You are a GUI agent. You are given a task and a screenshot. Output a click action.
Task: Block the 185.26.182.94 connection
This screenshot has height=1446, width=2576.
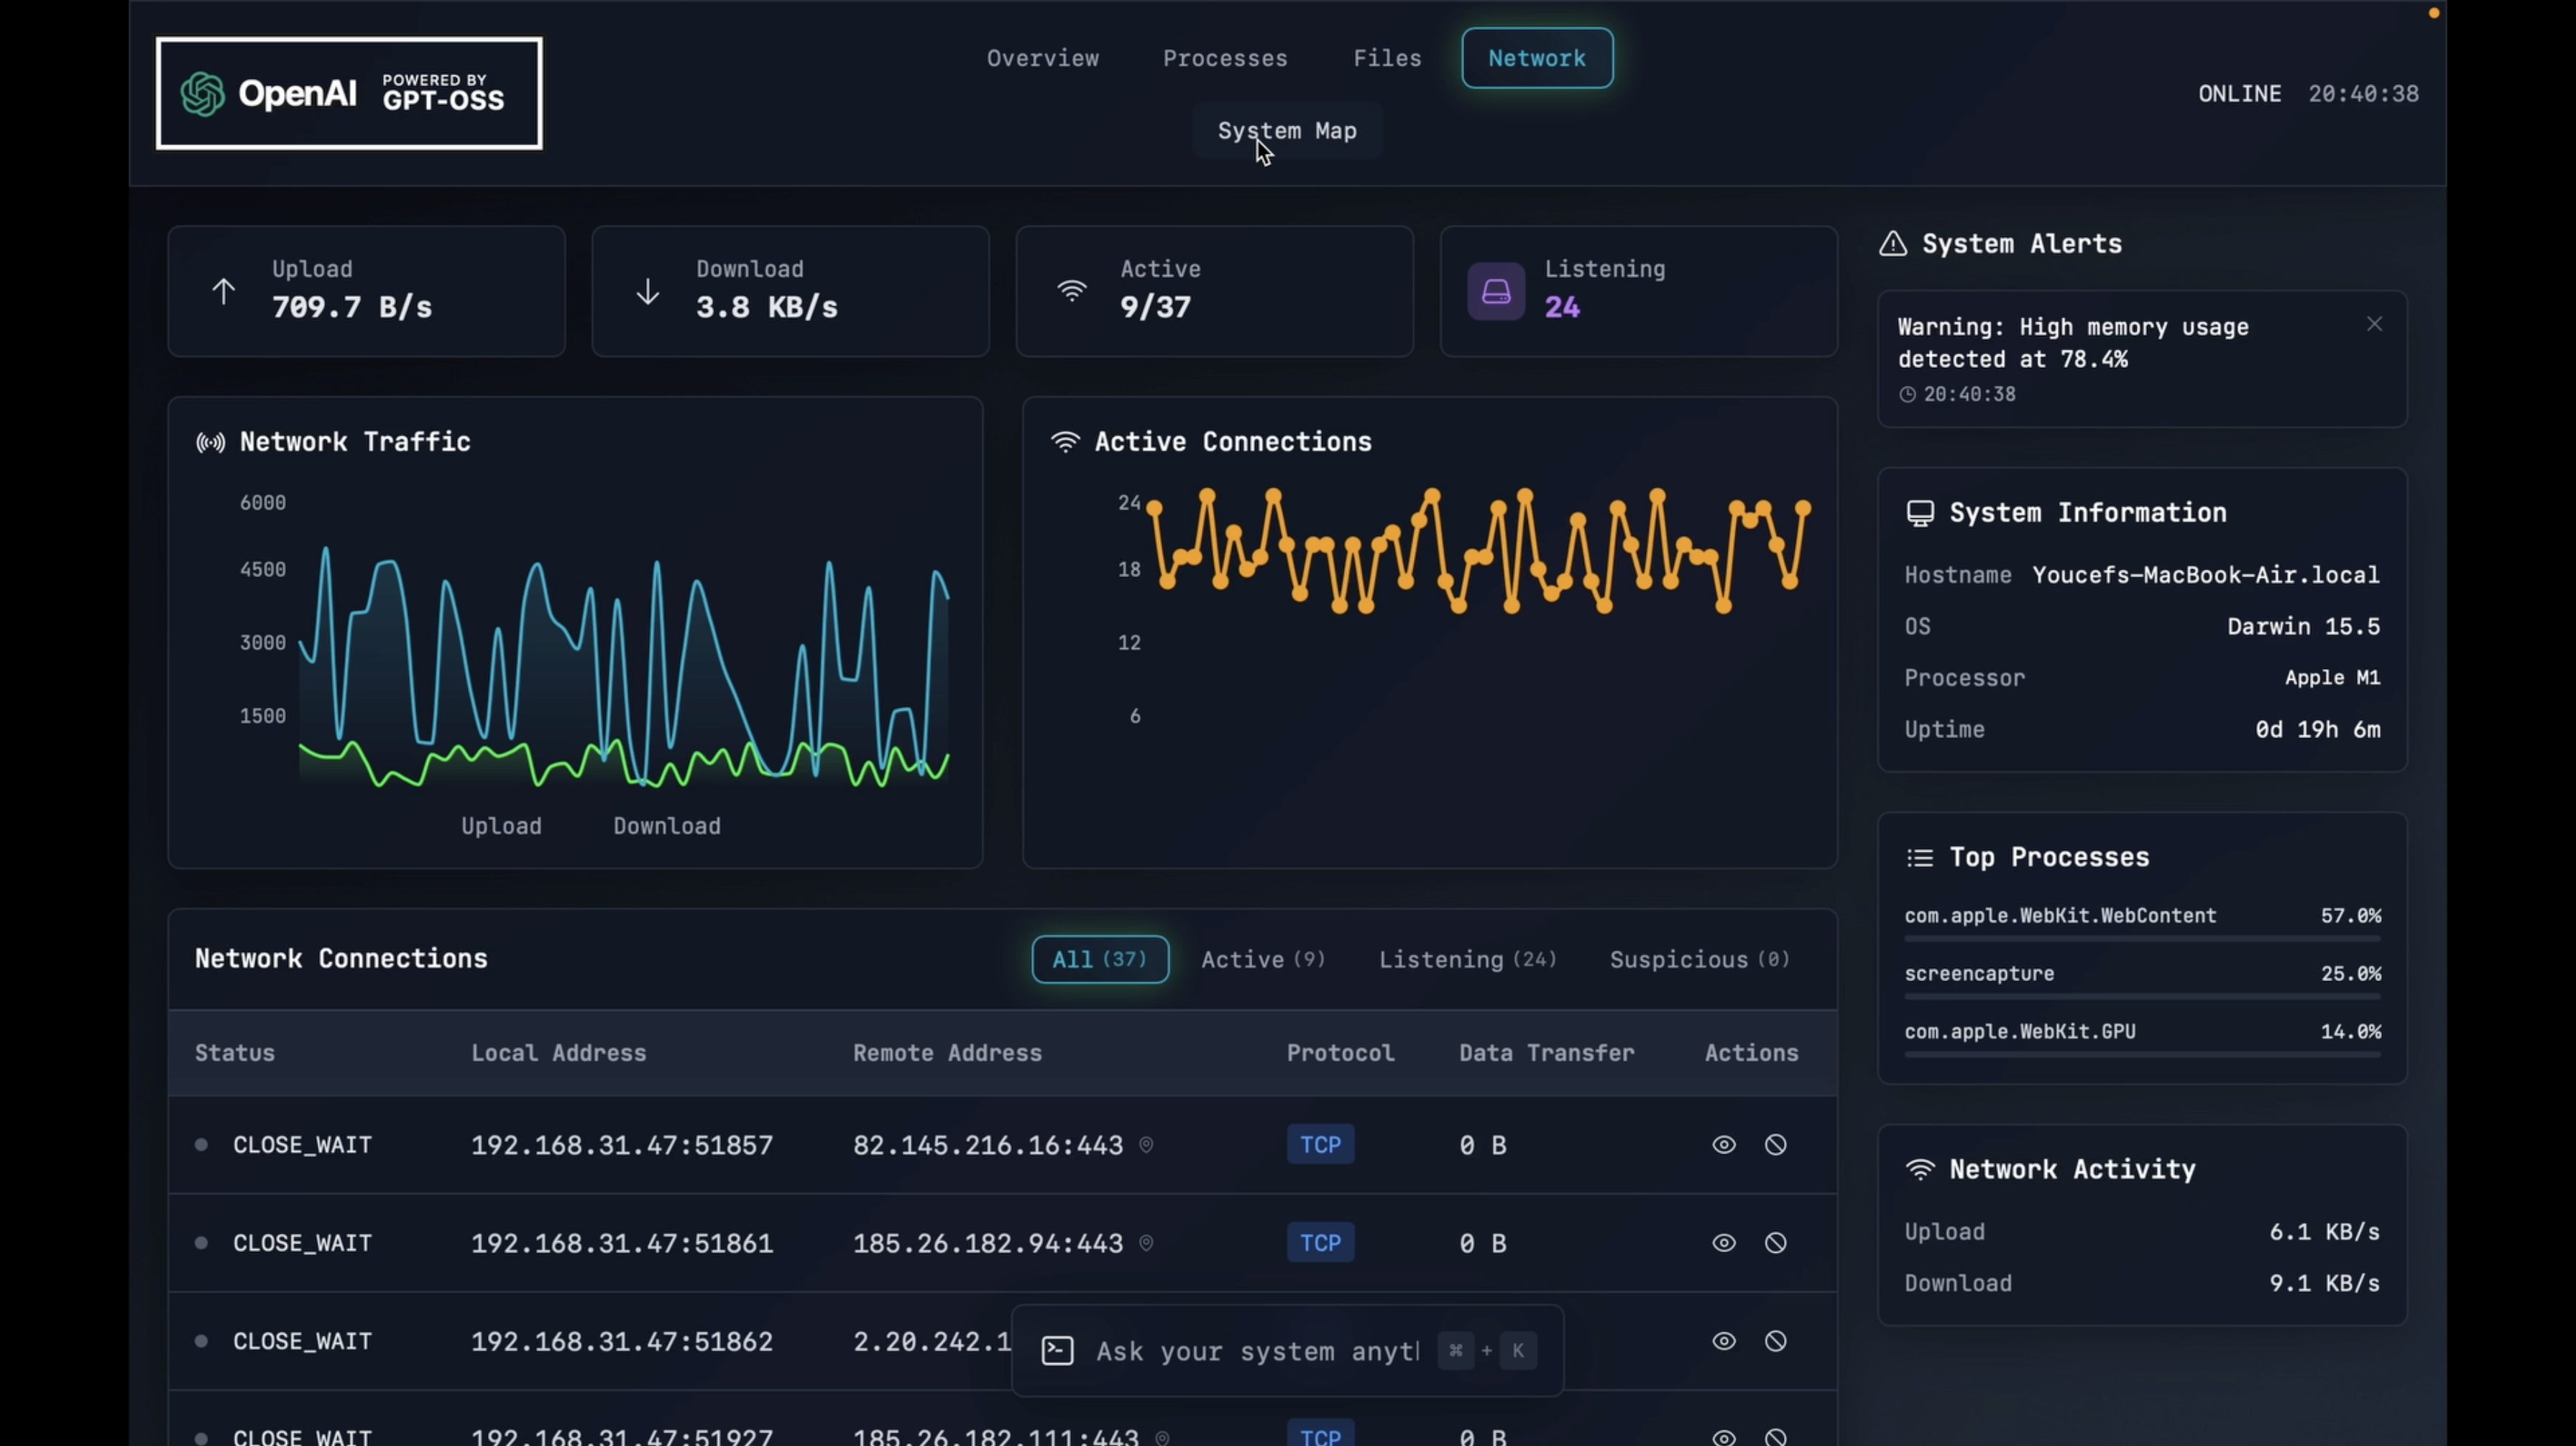[x=1775, y=1243]
